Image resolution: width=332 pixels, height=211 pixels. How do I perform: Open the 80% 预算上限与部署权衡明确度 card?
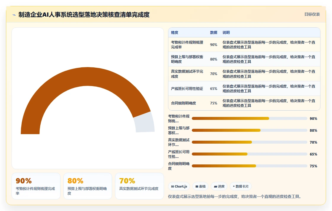[x=88, y=186]
